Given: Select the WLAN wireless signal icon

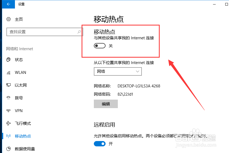Looking at the screenshot, I should point(9,72).
